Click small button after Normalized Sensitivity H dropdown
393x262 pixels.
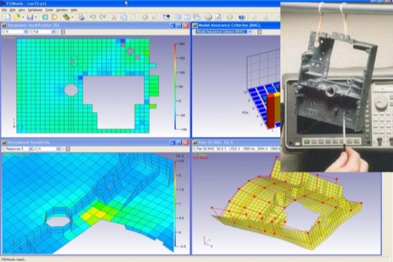tap(67, 149)
